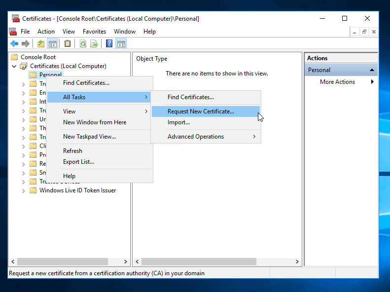Viewport: 390px width, 292px height.
Task: Expand the tree node beginning with 'Cli'
Action: (x=23, y=146)
